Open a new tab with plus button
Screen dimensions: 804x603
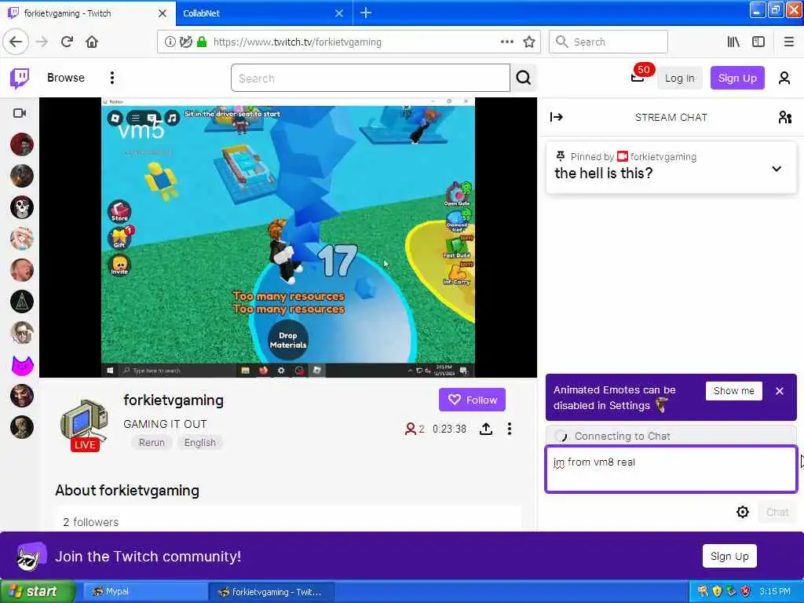366,13
